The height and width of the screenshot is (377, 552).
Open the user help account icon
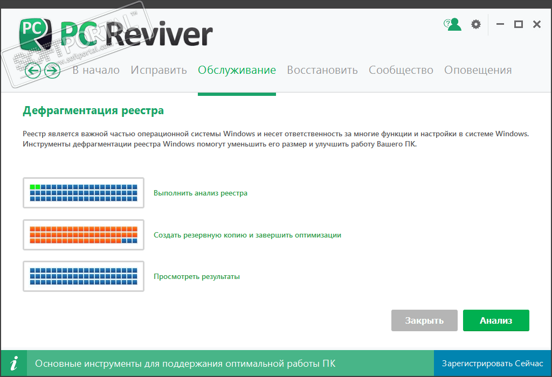pos(452,24)
